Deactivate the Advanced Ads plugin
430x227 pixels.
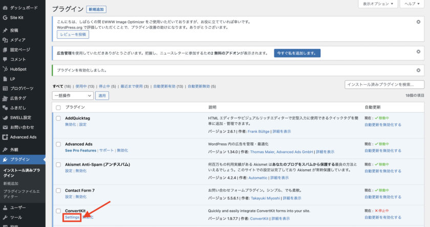click(122, 150)
